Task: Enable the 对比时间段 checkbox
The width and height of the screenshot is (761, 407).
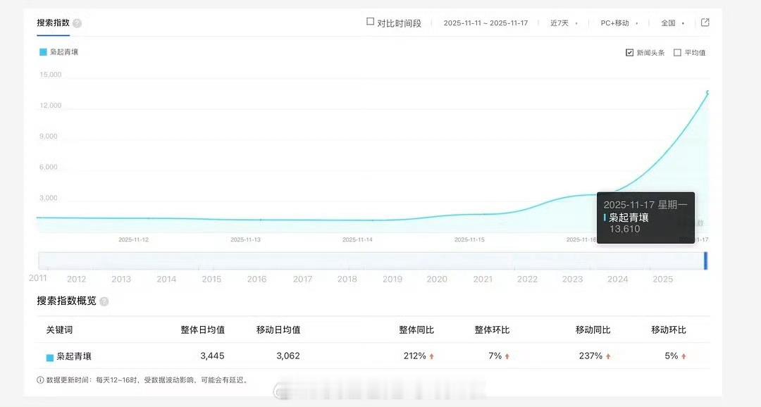Action: pos(371,22)
